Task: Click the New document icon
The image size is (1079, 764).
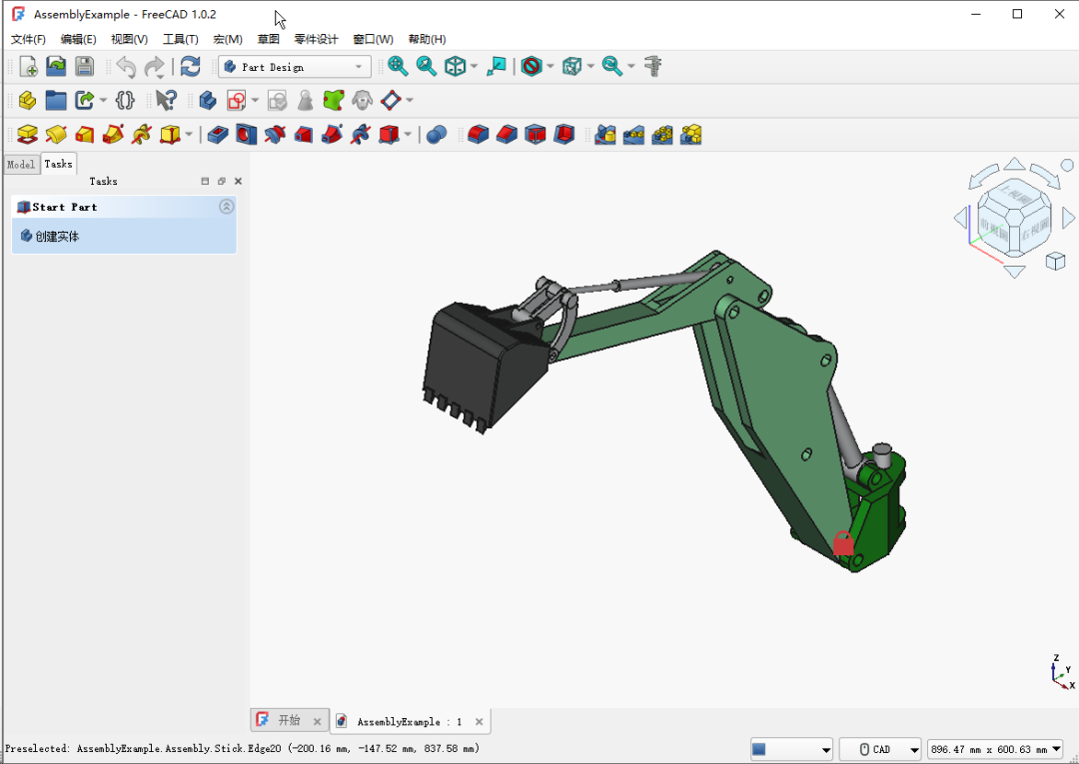Action: click(x=28, y=67)
